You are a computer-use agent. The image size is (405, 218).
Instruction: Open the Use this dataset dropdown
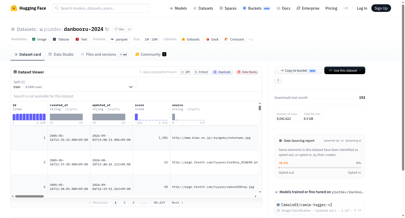coord(345,70)
